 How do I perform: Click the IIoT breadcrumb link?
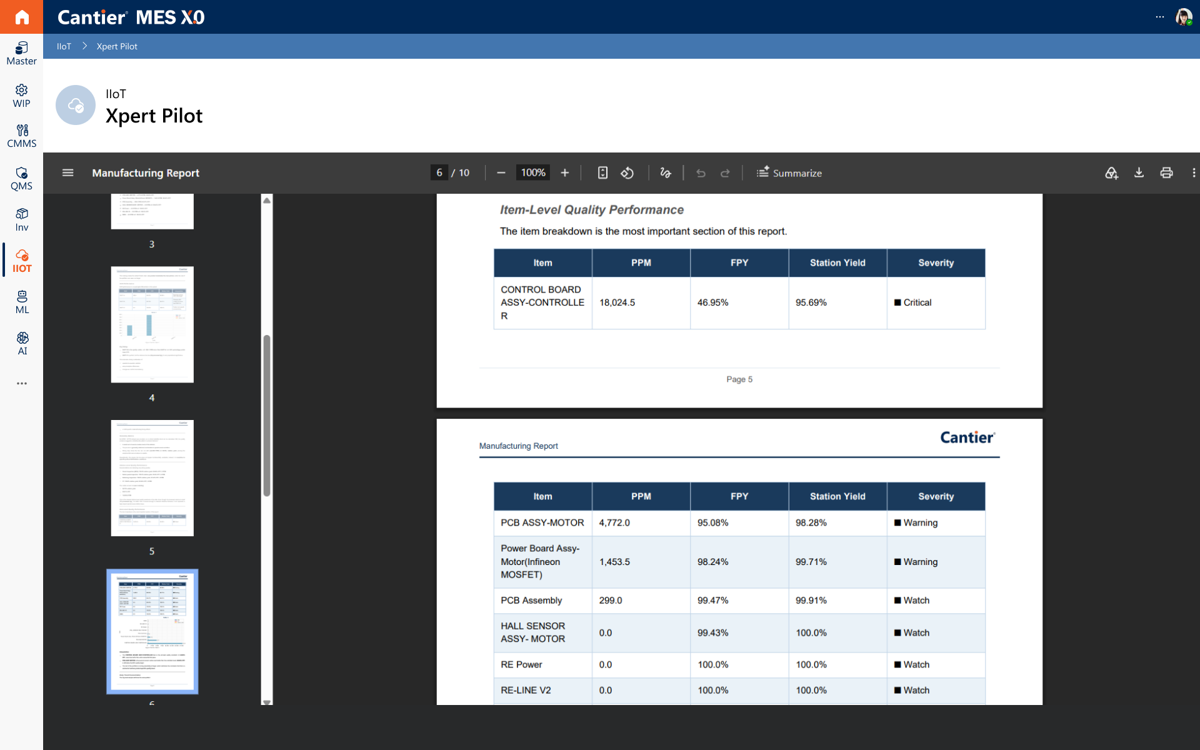point(64,46)
